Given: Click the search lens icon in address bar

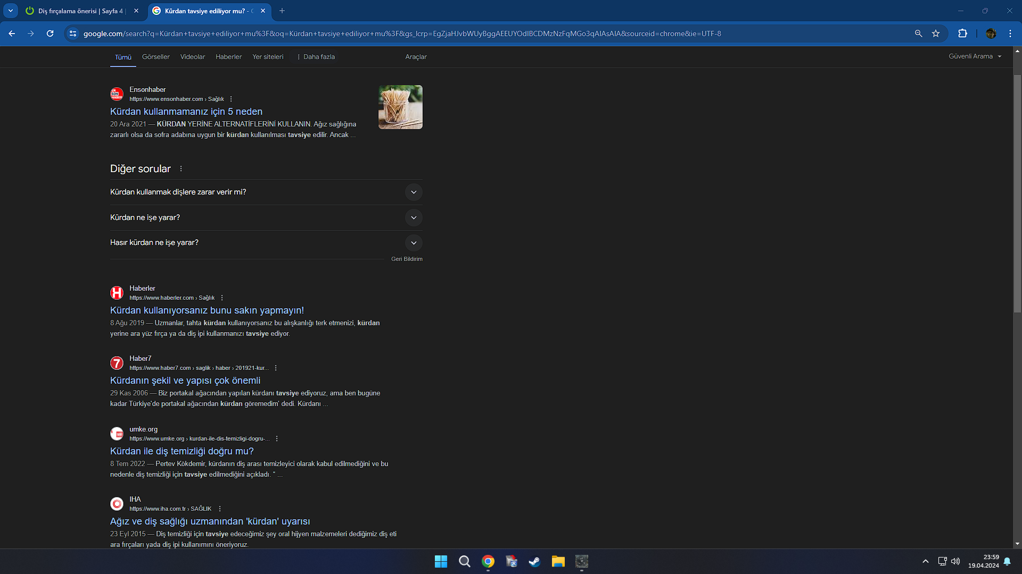Looking at the screenshot, I should pyautogui.click(x=918, y=33).
